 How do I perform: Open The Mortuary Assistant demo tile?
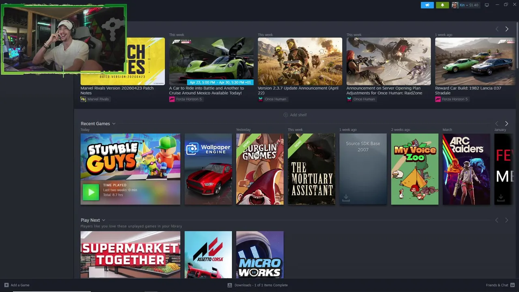click(x=311, y=169)
